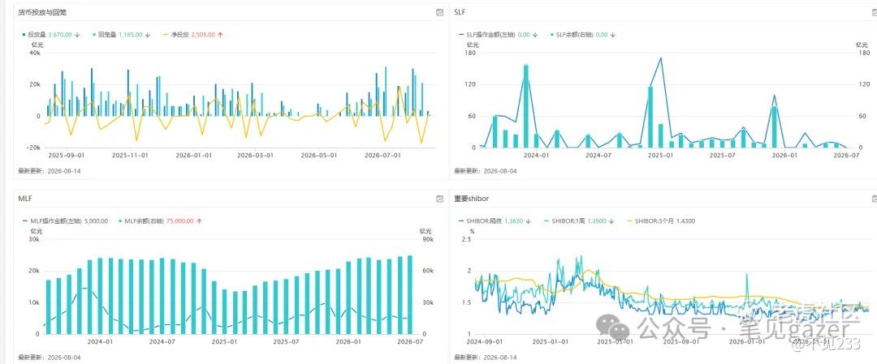The height and width of the screenshot is (364, 877).
Task: Click the red up arrow beside MLF余额 75,000.00
Action: click(199, 221)
